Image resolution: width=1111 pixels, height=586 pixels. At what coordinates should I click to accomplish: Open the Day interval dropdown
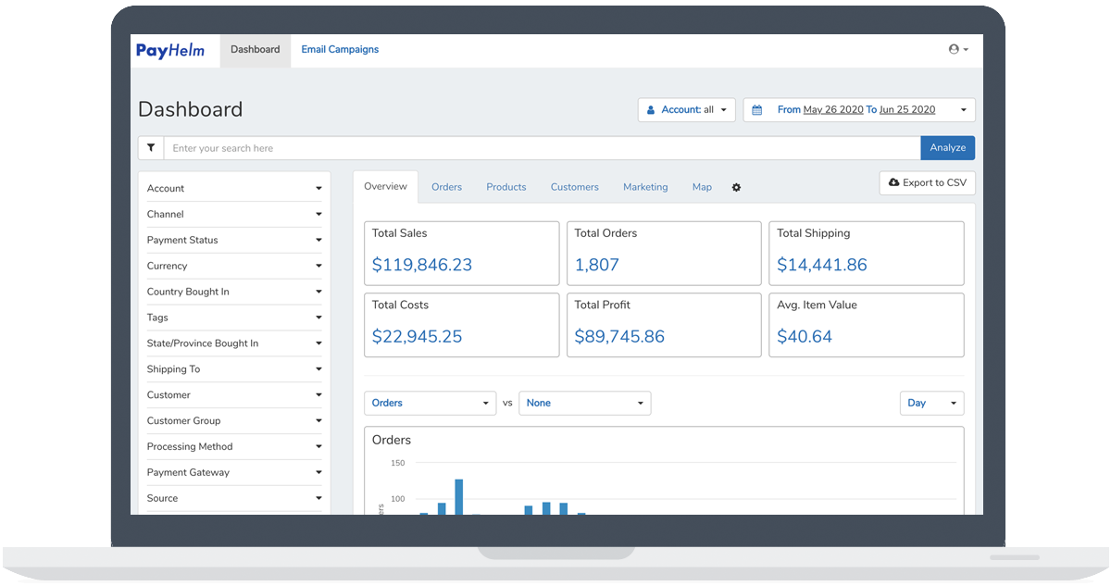pyautogui.click(x=931, y=404)
